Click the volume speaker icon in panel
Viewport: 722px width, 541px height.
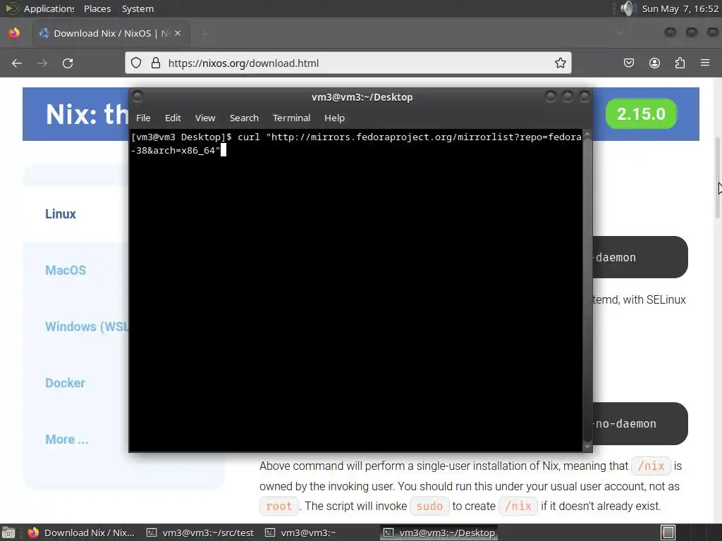[x=627, y=8]
